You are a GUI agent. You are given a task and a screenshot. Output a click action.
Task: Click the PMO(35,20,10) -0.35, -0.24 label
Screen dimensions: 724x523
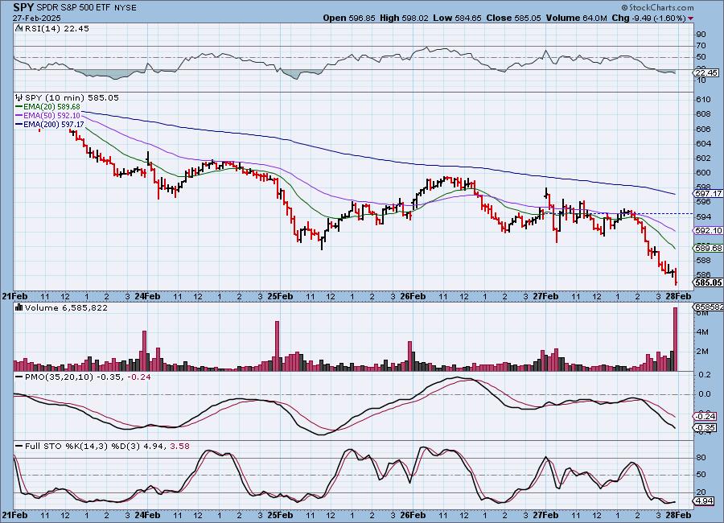point(88,377)
